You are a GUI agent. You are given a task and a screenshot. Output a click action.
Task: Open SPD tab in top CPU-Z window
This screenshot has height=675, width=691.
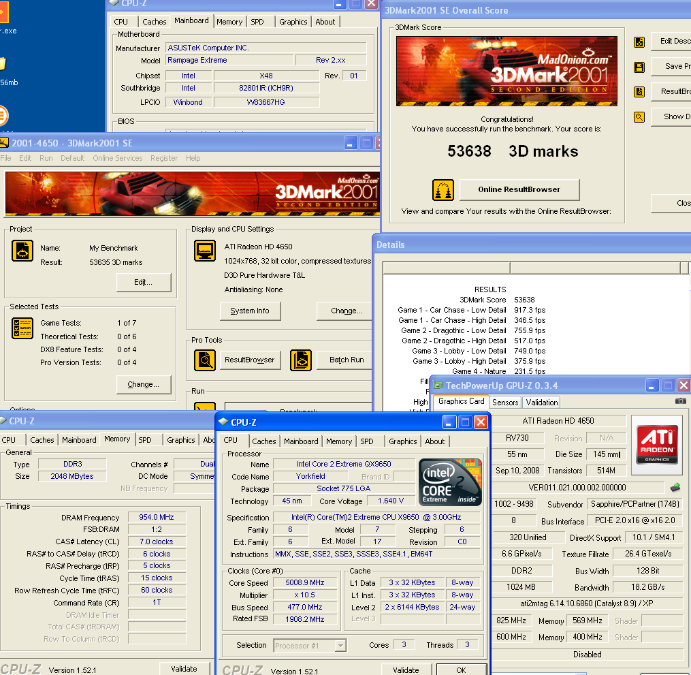point(257,22)
